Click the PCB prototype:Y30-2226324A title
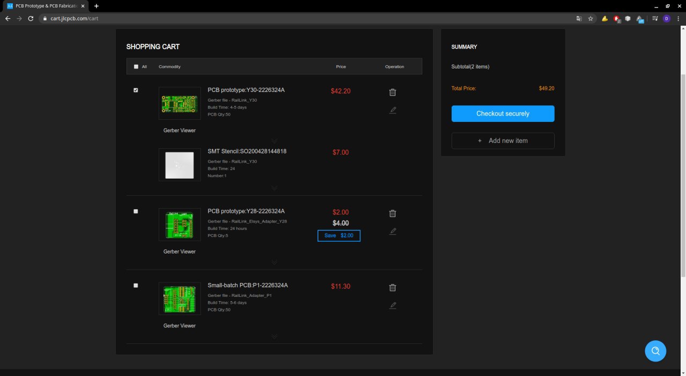Viewport: 686px width, 376px height. (x=246, y=90)
